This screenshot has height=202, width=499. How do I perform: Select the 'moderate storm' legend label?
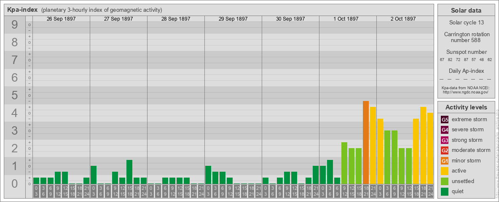[471, 150]
